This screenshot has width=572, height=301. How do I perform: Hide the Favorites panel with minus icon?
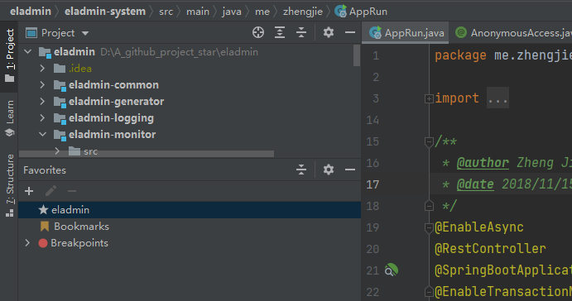[350, 170]
